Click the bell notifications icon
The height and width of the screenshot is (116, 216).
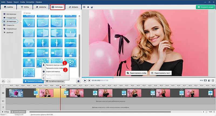point(88,7)
